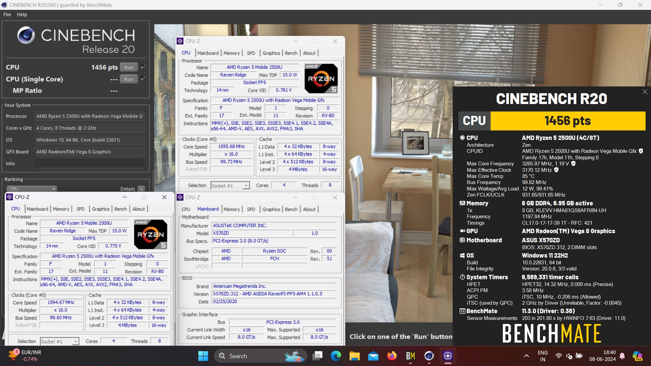651x366 pixels.
Task: Open Task View from the taskbar
Action: coord(318,356)
